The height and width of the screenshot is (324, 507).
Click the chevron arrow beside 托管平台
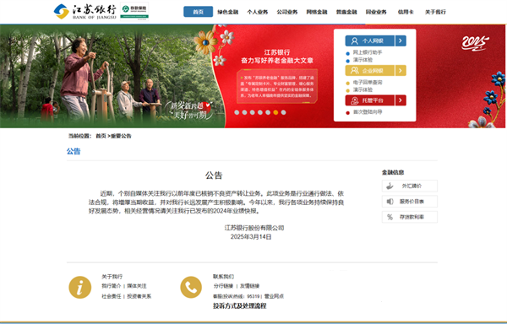click(401, 100)
